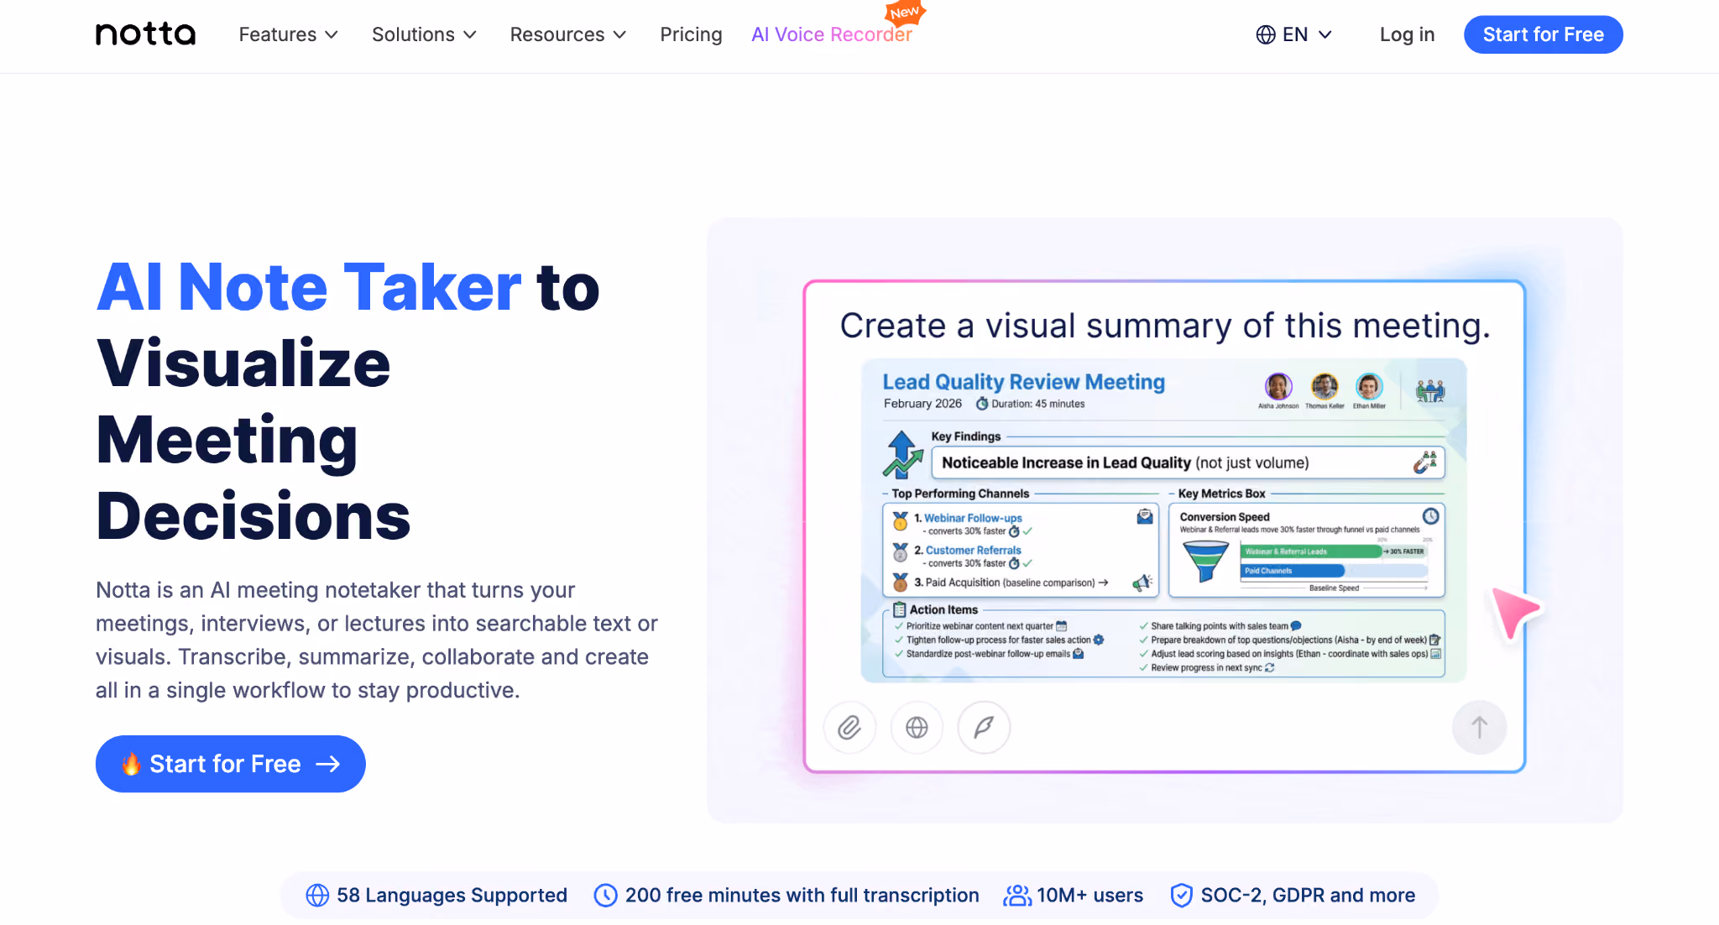Expand the Features dropdown menu
The width and height of the screenshot is (1719, 925).
[x=289, y=34]
